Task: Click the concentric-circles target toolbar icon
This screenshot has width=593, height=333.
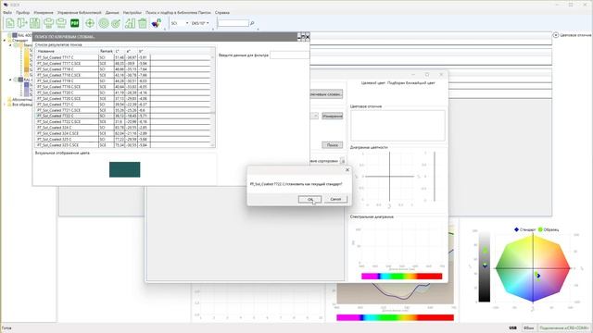Action: click(x=103, y=23)
